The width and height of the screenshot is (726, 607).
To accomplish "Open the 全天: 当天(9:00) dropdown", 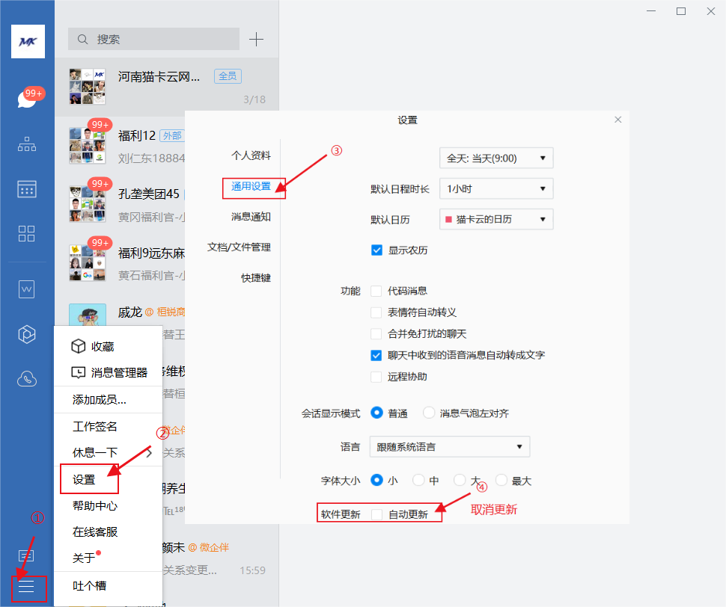I will [496, 158].
